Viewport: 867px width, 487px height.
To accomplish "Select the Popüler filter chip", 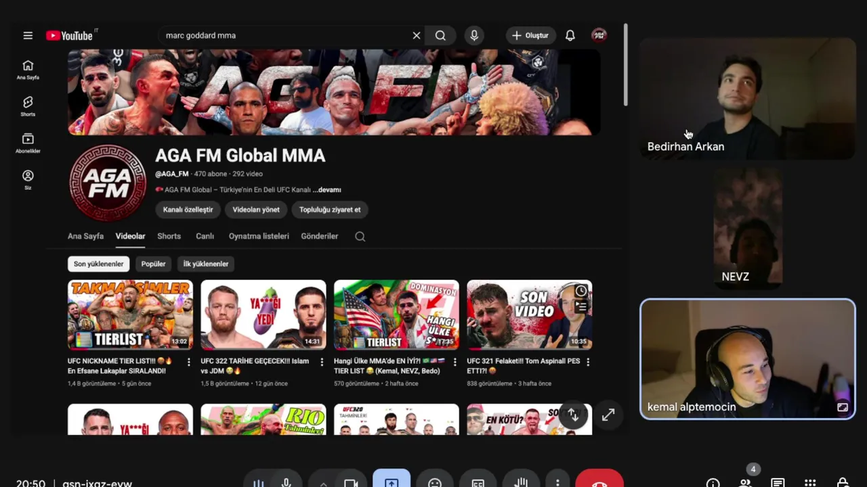I will click(x=153, y=264).
